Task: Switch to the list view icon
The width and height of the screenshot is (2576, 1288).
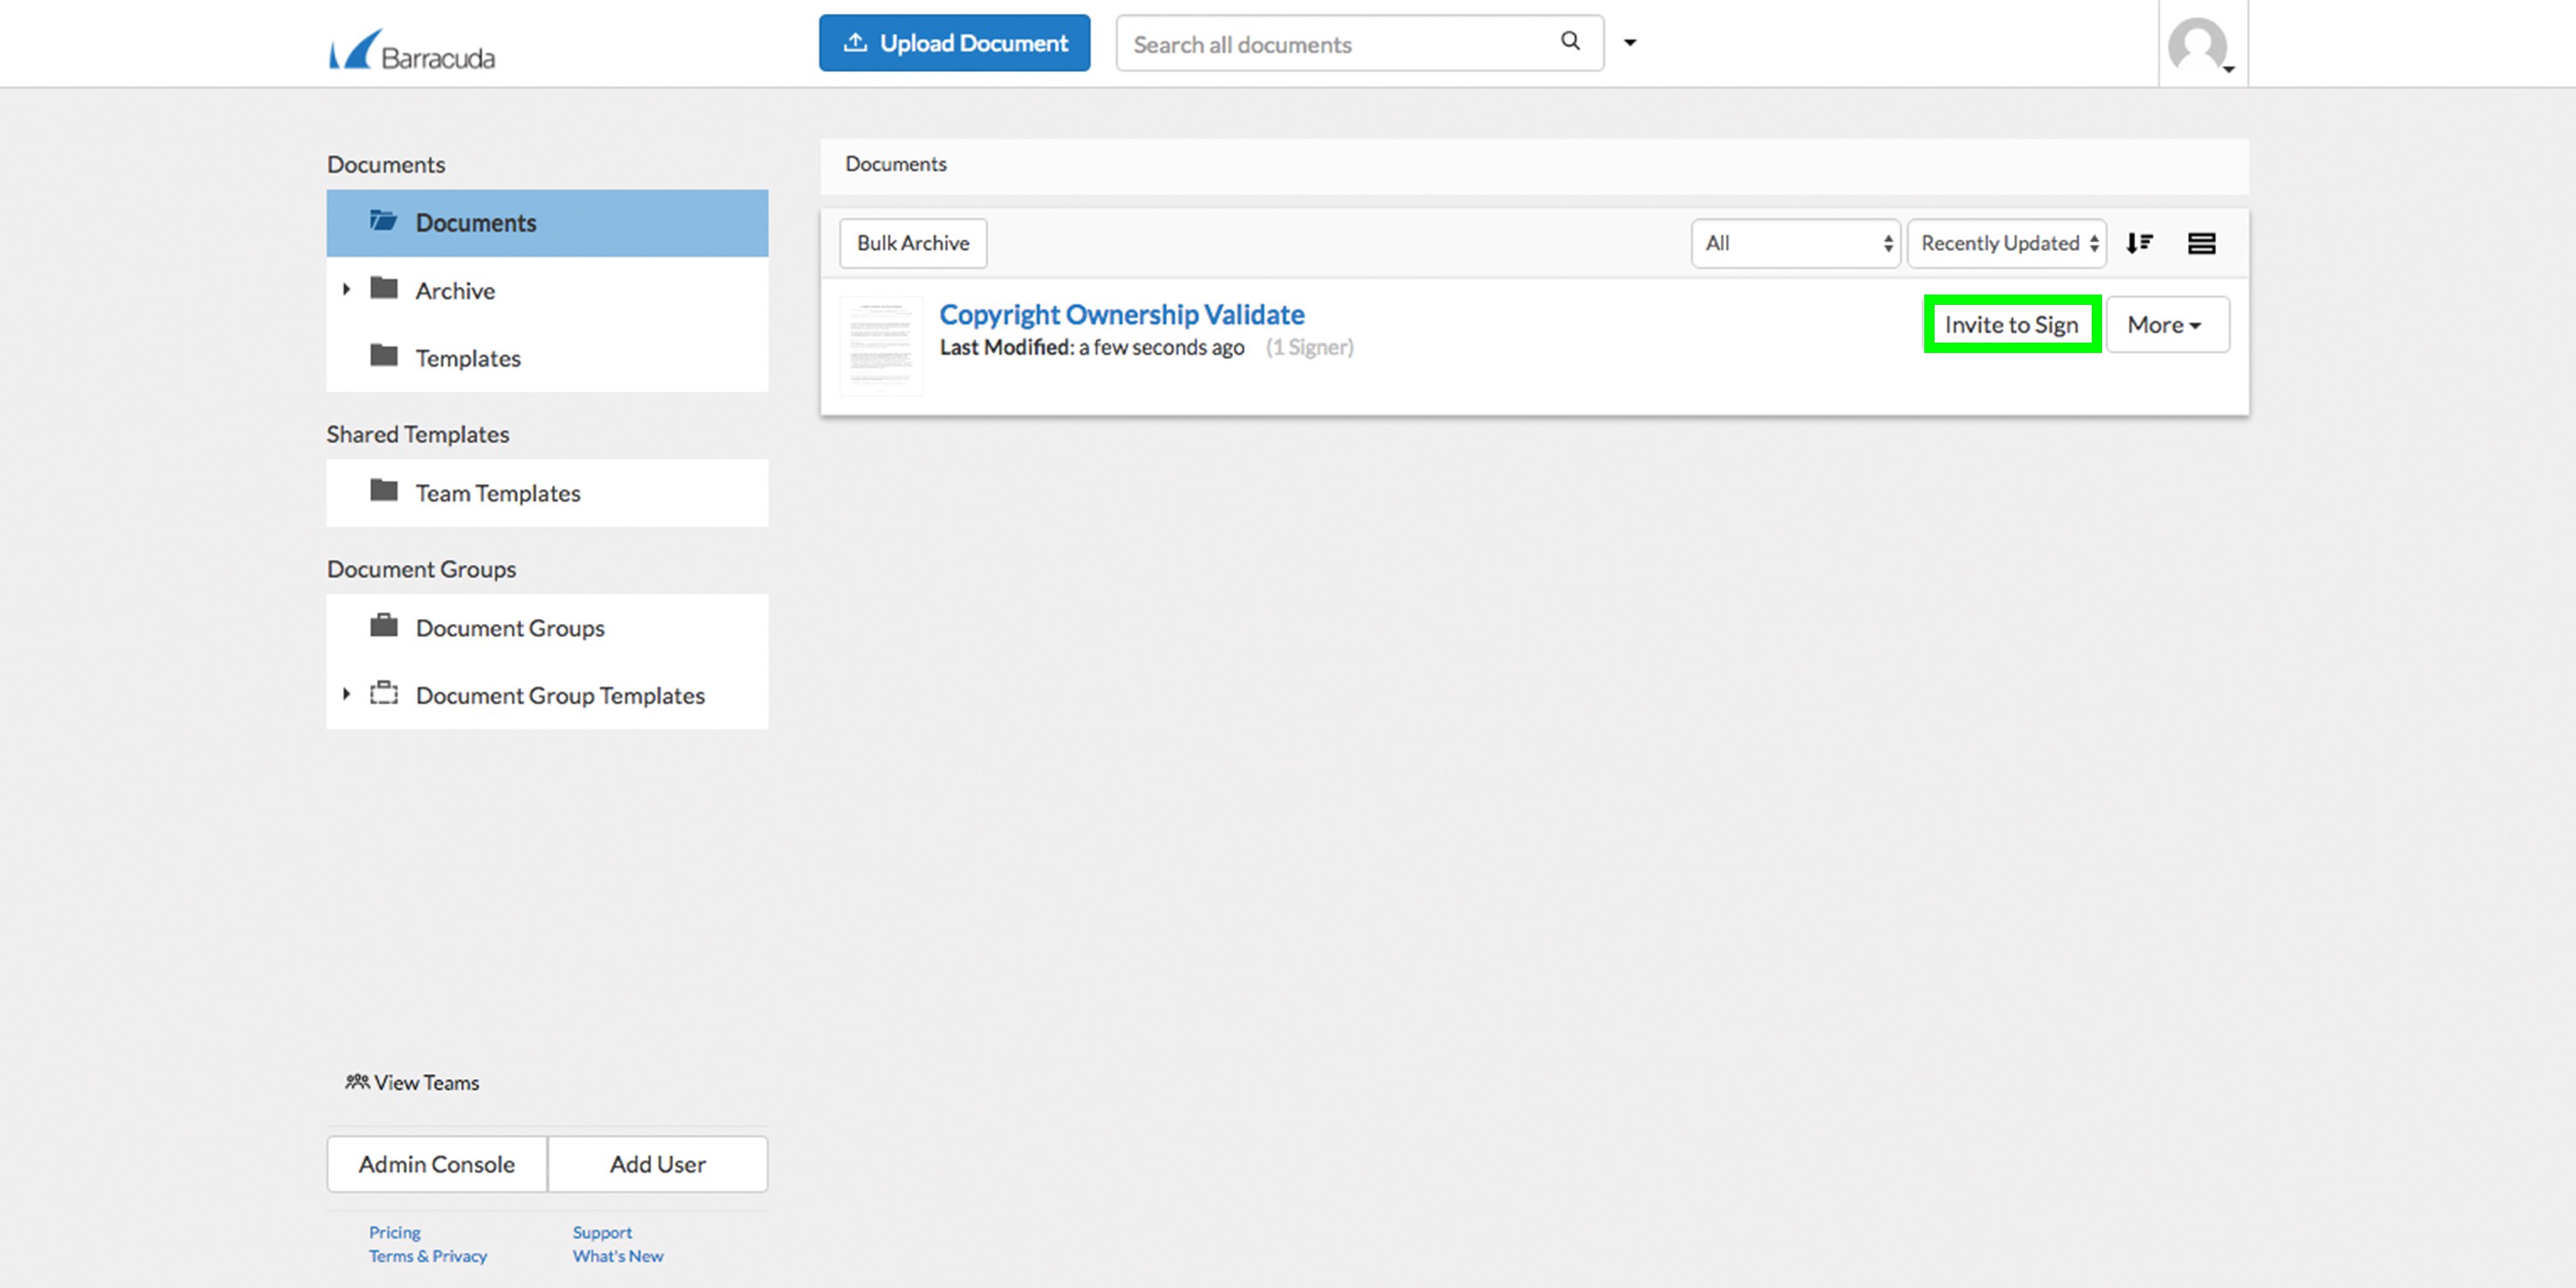Action: click(x=2201, y=243)
